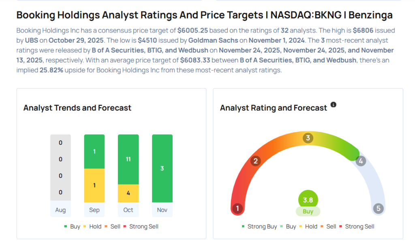Click gauge marker number 5

tap(379, 209)
